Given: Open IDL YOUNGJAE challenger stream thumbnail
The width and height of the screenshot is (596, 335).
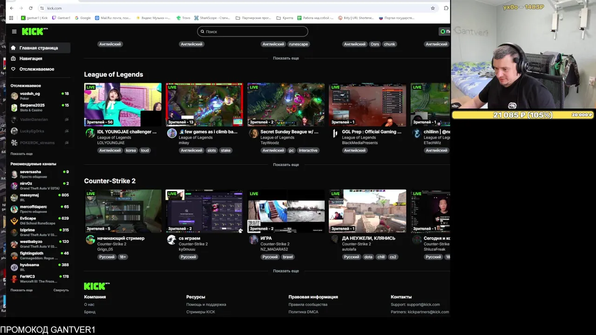Looking at the screenshot, I should pyautogui.click(x=123, y=105).
